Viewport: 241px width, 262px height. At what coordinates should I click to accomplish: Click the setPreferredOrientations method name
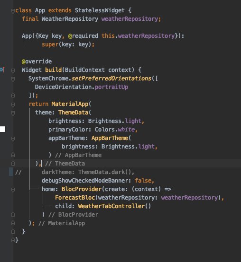click(x=111, y=79)
